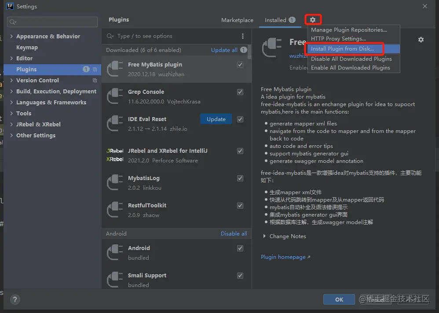439x313 pixels.
Task: Expand the Tools settings node
Action: [11, 113]
